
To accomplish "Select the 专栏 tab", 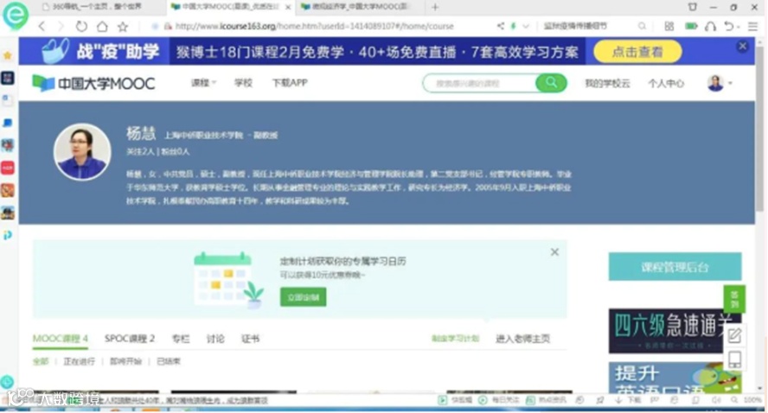I will coord(180,339).
